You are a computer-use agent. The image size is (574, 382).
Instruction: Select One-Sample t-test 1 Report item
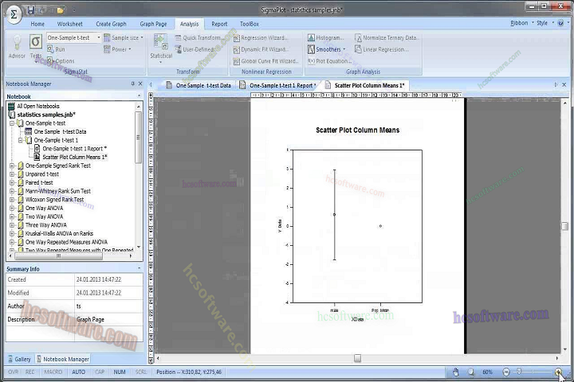click(x=70, y=148)
